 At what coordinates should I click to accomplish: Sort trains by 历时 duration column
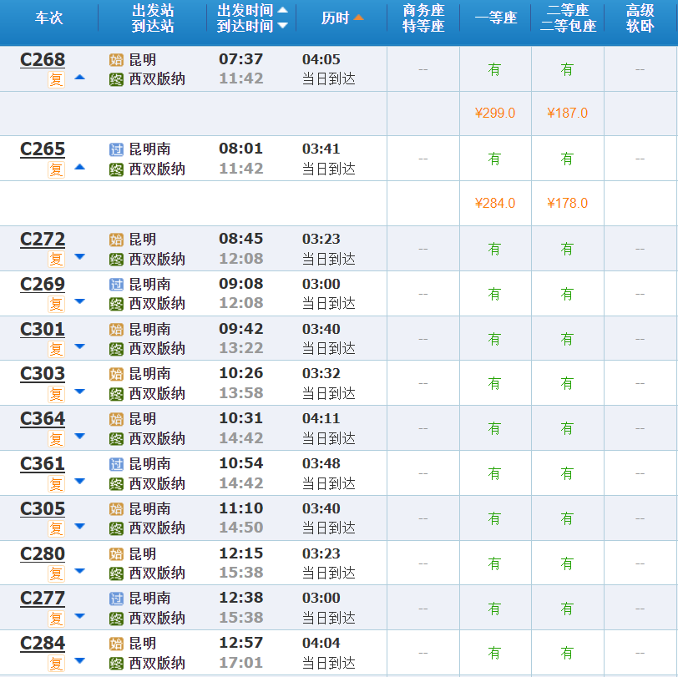[342, 18]
